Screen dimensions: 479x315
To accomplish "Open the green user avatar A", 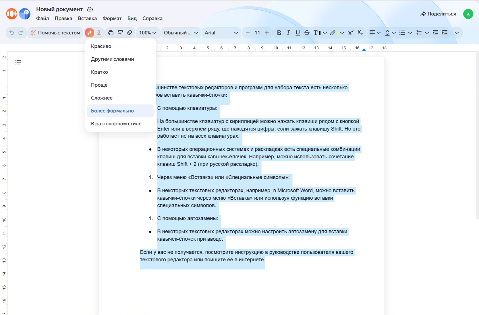I will click(x=468, y=14).
